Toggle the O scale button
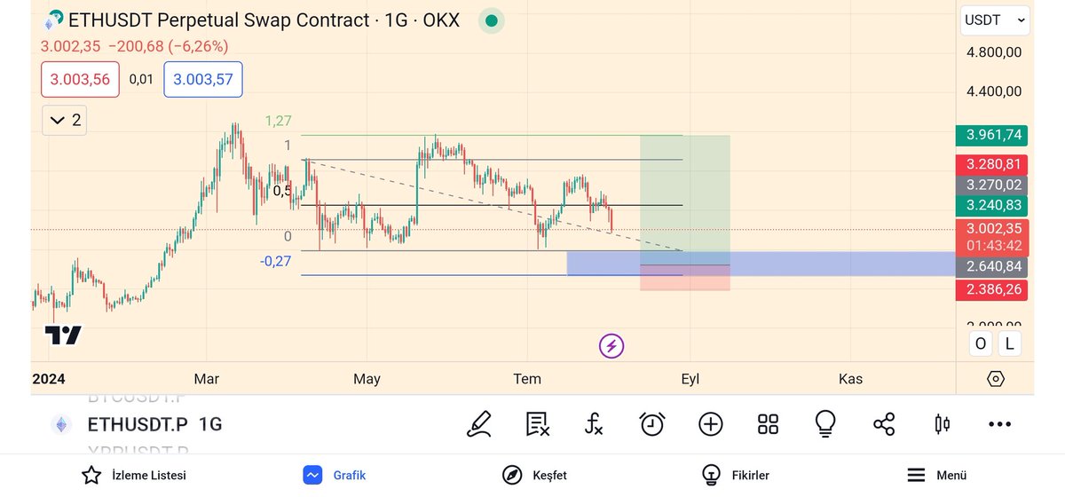 981,344
